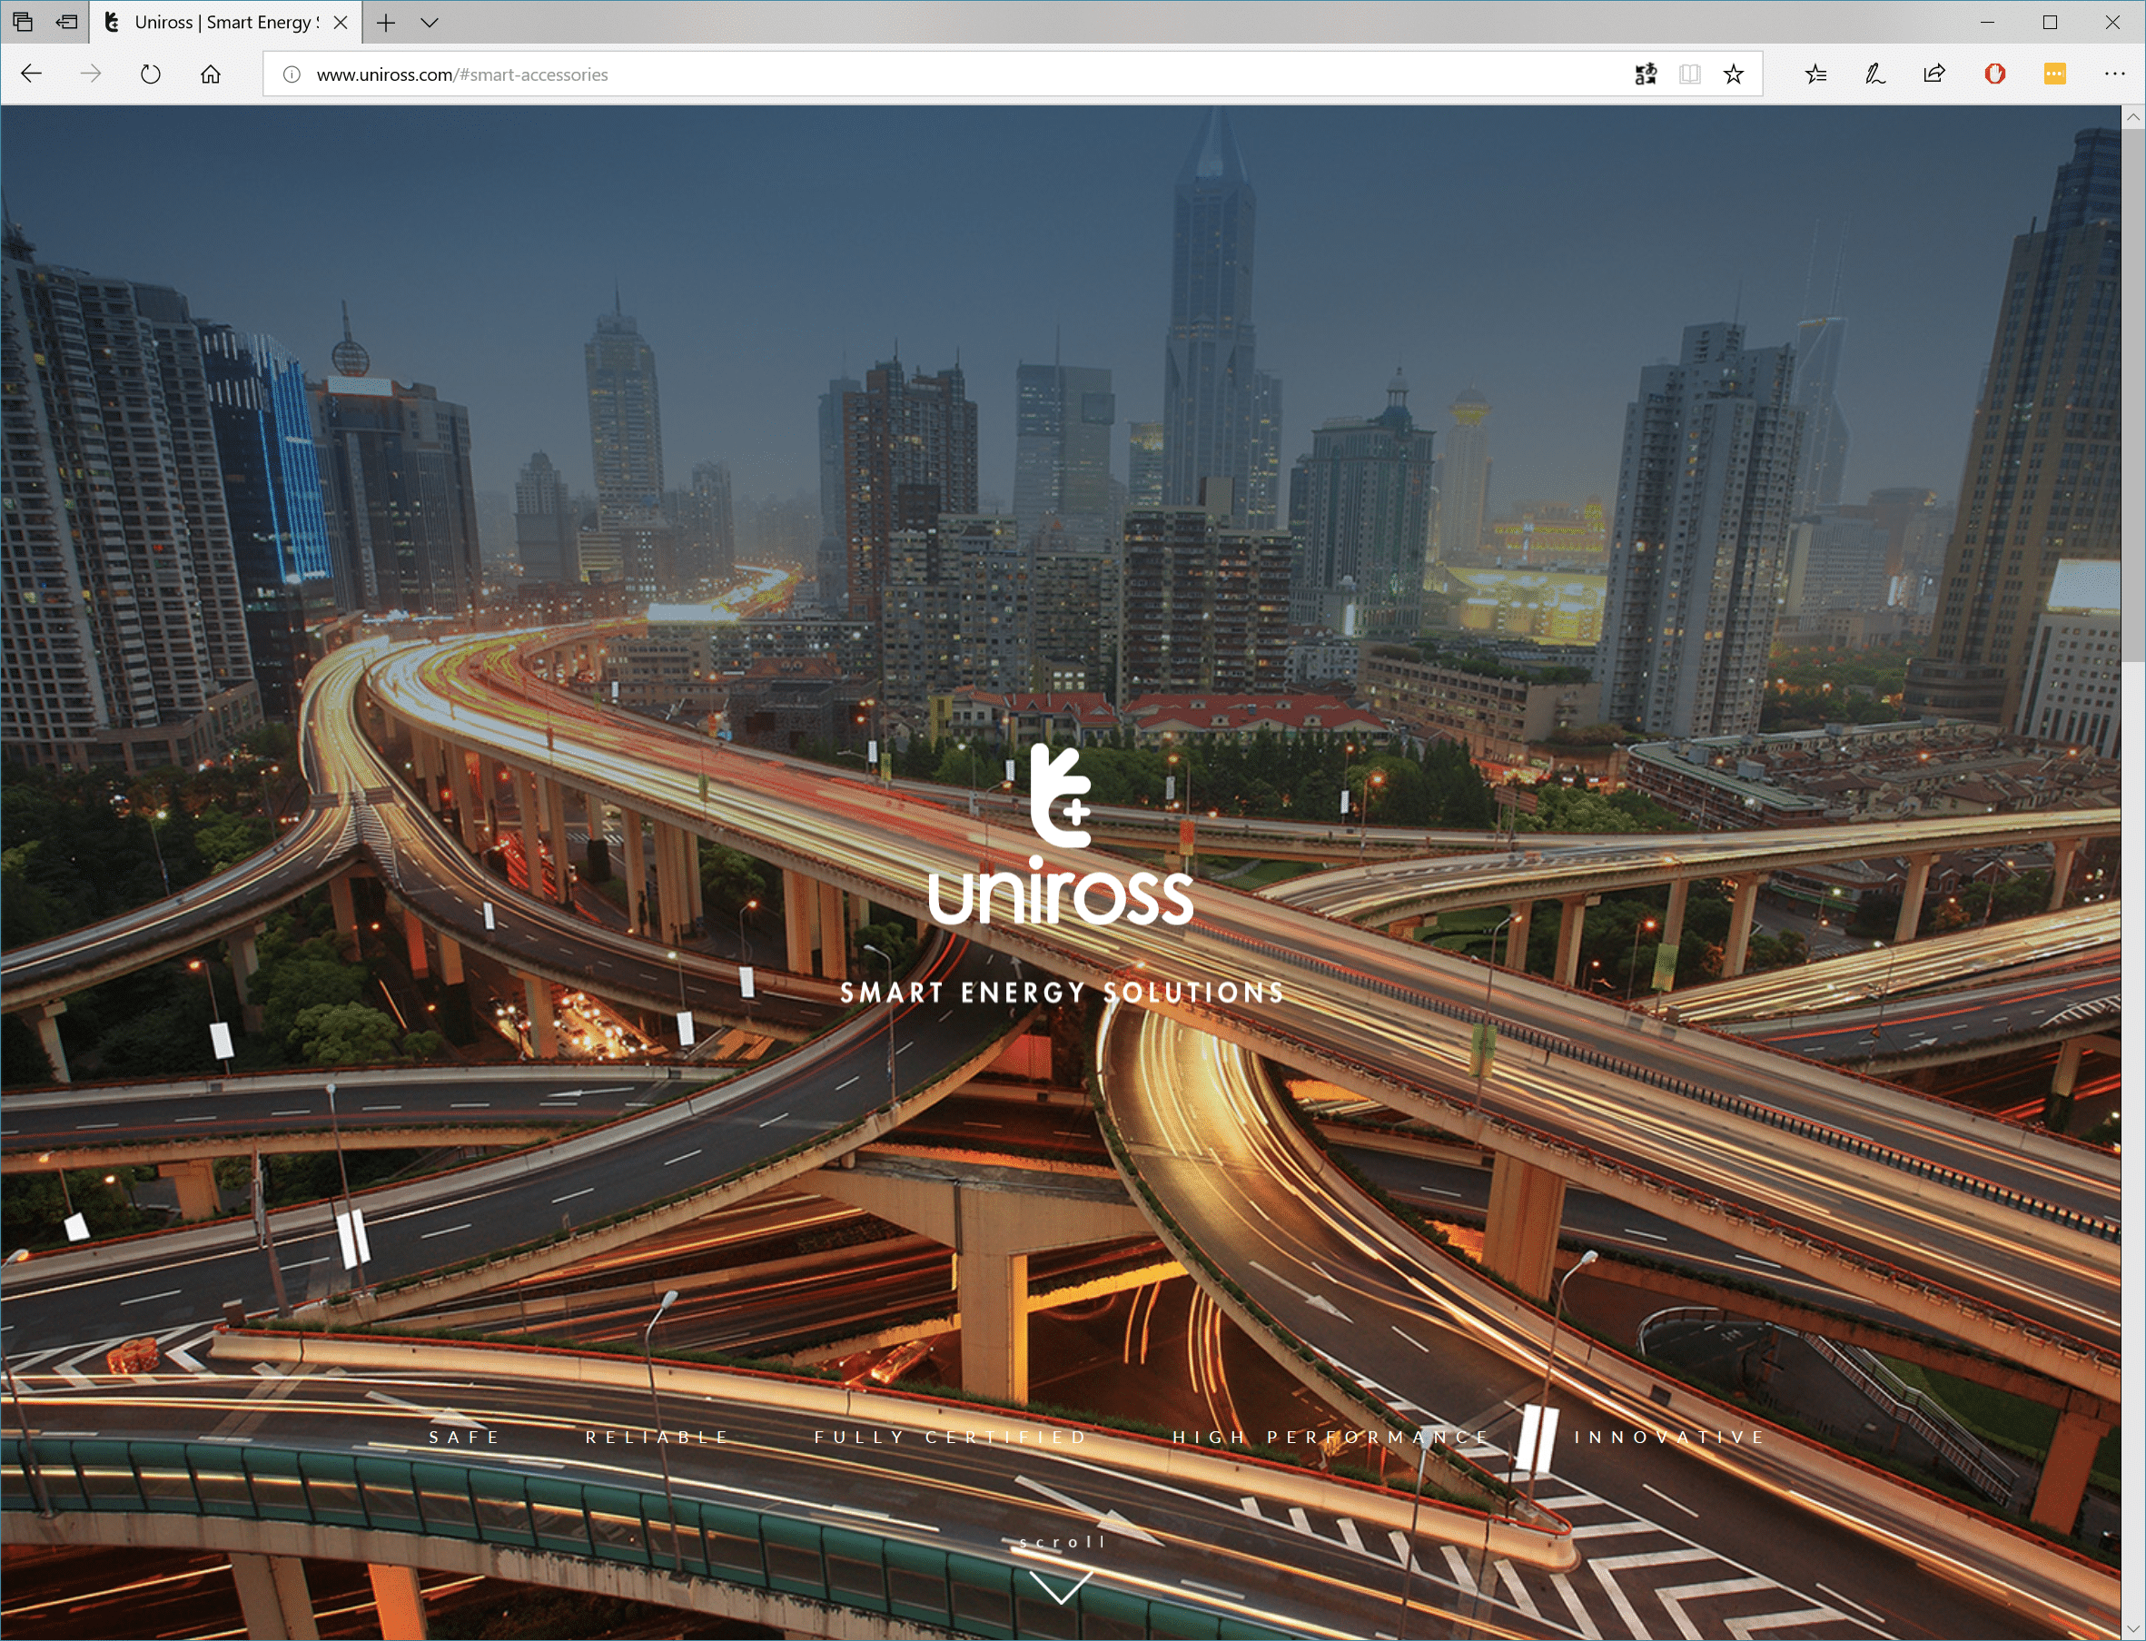Screen dimensions: 2146x1641
Task: Share this page via share icon
Action: [1934, 74]
